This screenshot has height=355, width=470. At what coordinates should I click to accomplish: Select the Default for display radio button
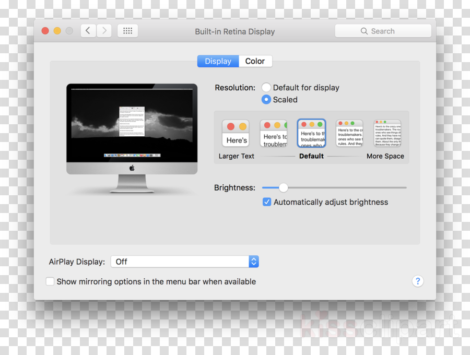pyautogui.click(x=266, y=87)
